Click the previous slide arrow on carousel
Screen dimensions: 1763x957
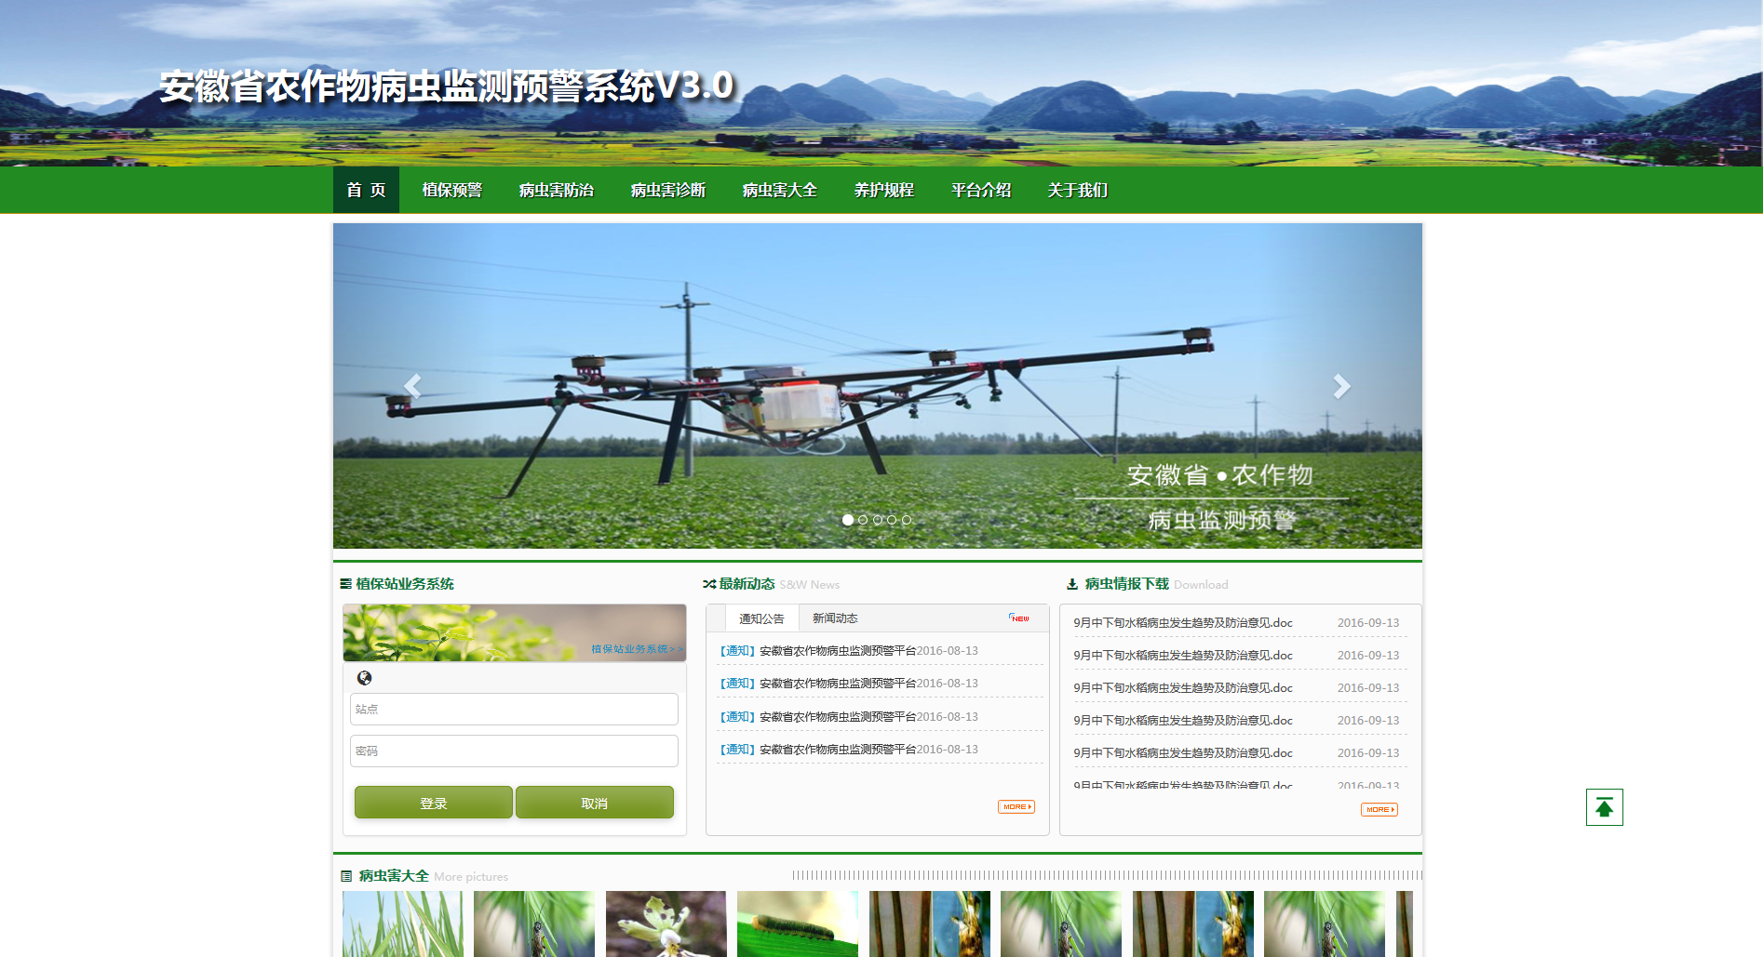coord(412,386)
